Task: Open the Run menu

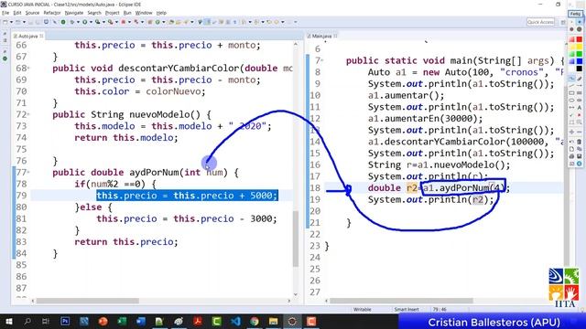Action: pyautogui.click(x=127, y=13)
